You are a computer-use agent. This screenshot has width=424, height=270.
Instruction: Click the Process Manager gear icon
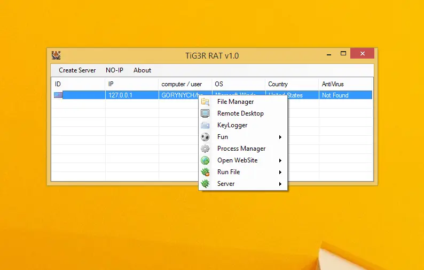[x=205, y=149]
